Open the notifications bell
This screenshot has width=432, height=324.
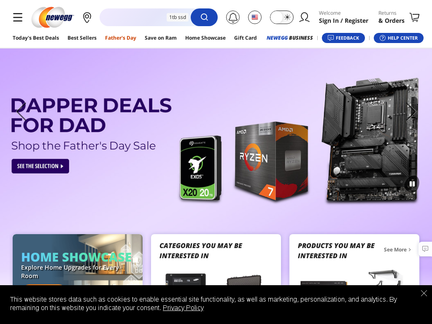pos(233,17)
